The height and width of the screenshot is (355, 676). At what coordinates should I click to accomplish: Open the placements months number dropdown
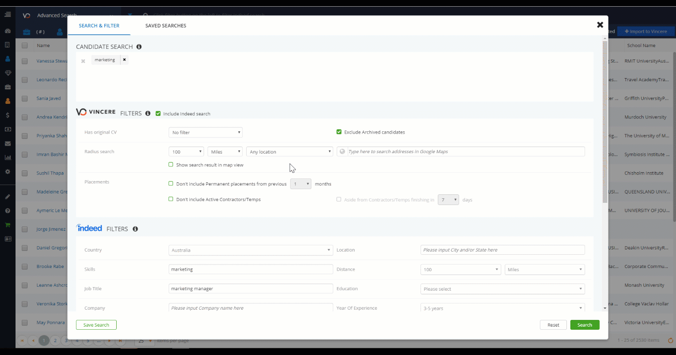pyautogui.click(x=301, y=184)
